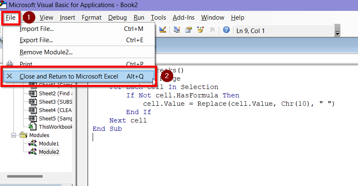
Task: Click the 'Next cell' code line
Action: (x=128, y=120)
